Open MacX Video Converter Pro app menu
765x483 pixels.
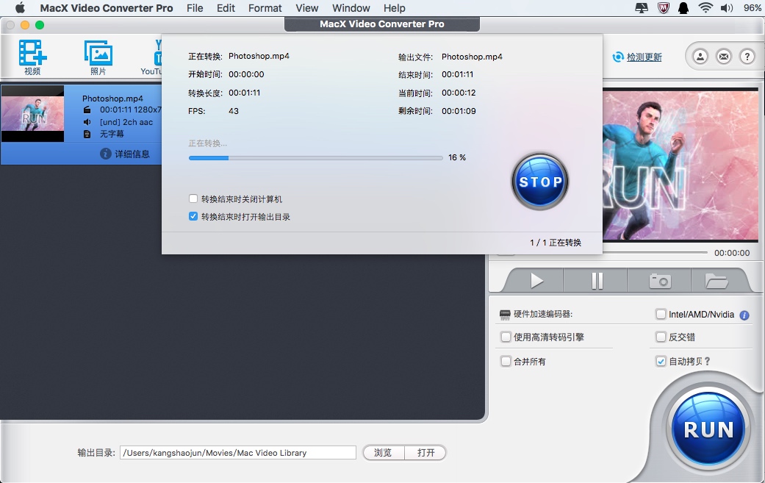[x=107, y=8]
